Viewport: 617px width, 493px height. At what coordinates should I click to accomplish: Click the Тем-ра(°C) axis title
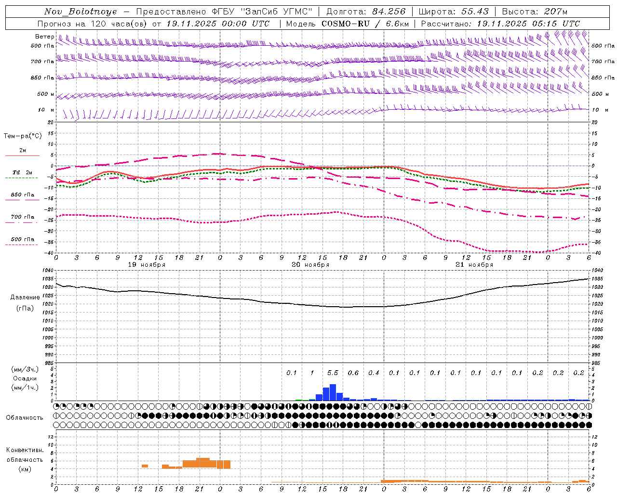click(x=23, y=136)
